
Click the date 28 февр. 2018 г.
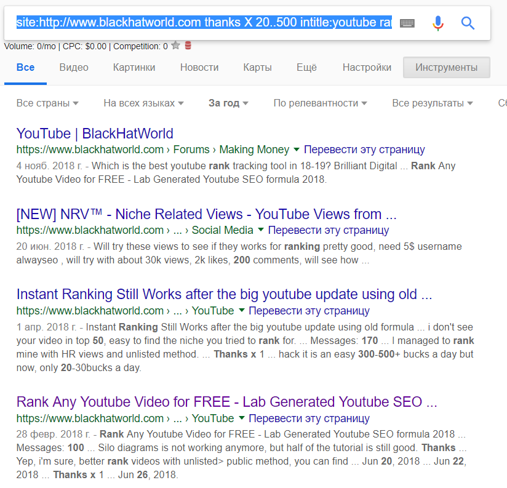(x=54, y=434)
